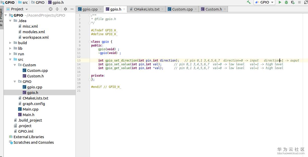
Task: Open Project panel settings gear
Action: (x=65, y=9)
